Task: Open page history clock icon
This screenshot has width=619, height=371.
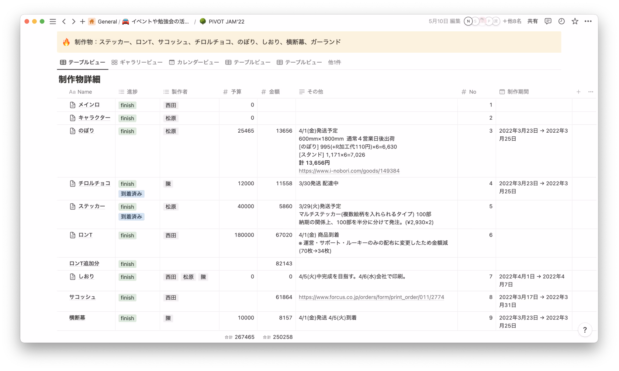Action: click(561, 21)
